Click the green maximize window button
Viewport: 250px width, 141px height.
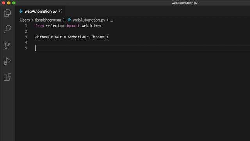14,3
